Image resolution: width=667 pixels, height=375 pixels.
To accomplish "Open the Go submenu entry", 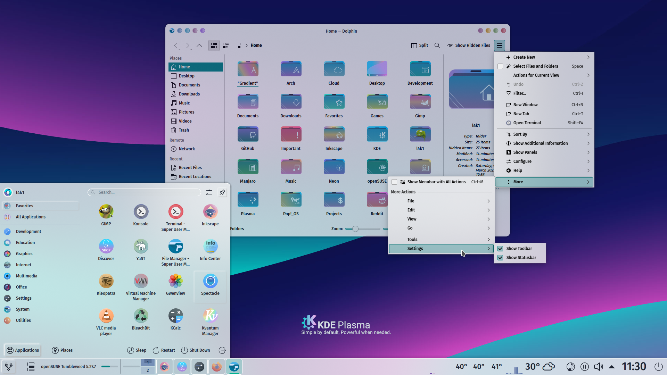I will (441, 228).
